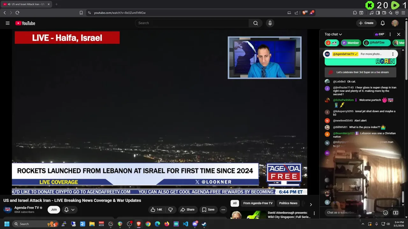
Task: Expand subscription notification bell dropdown
Action: point(69,210)
